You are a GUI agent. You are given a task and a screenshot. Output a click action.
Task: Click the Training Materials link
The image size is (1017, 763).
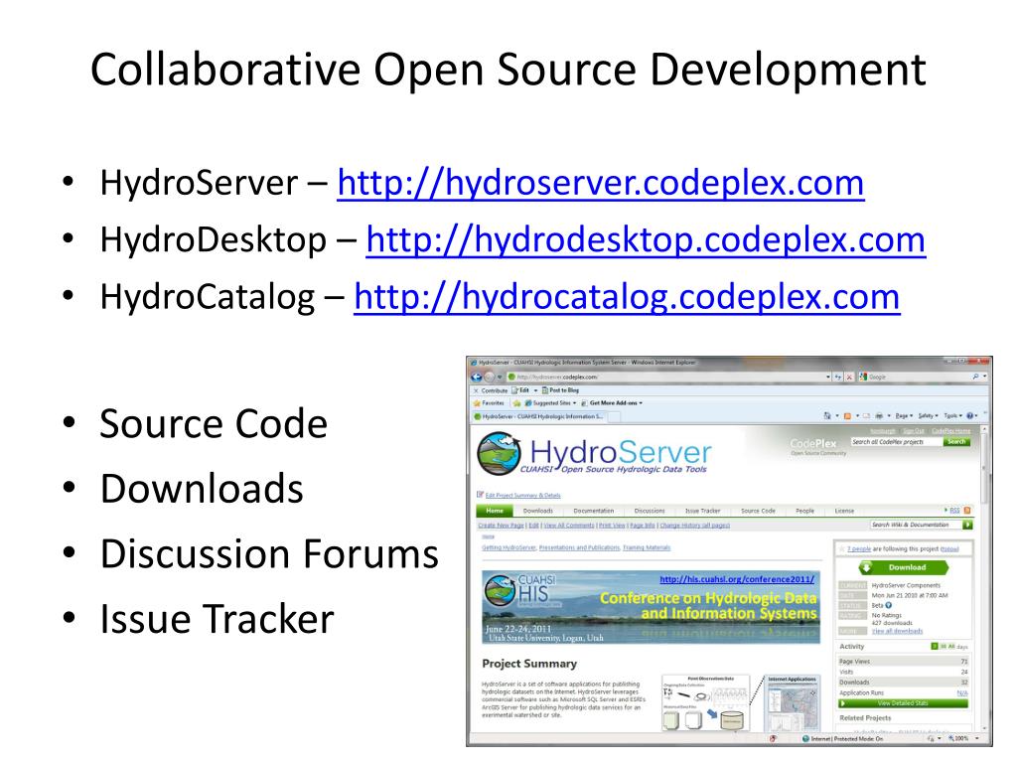(647, 547)
